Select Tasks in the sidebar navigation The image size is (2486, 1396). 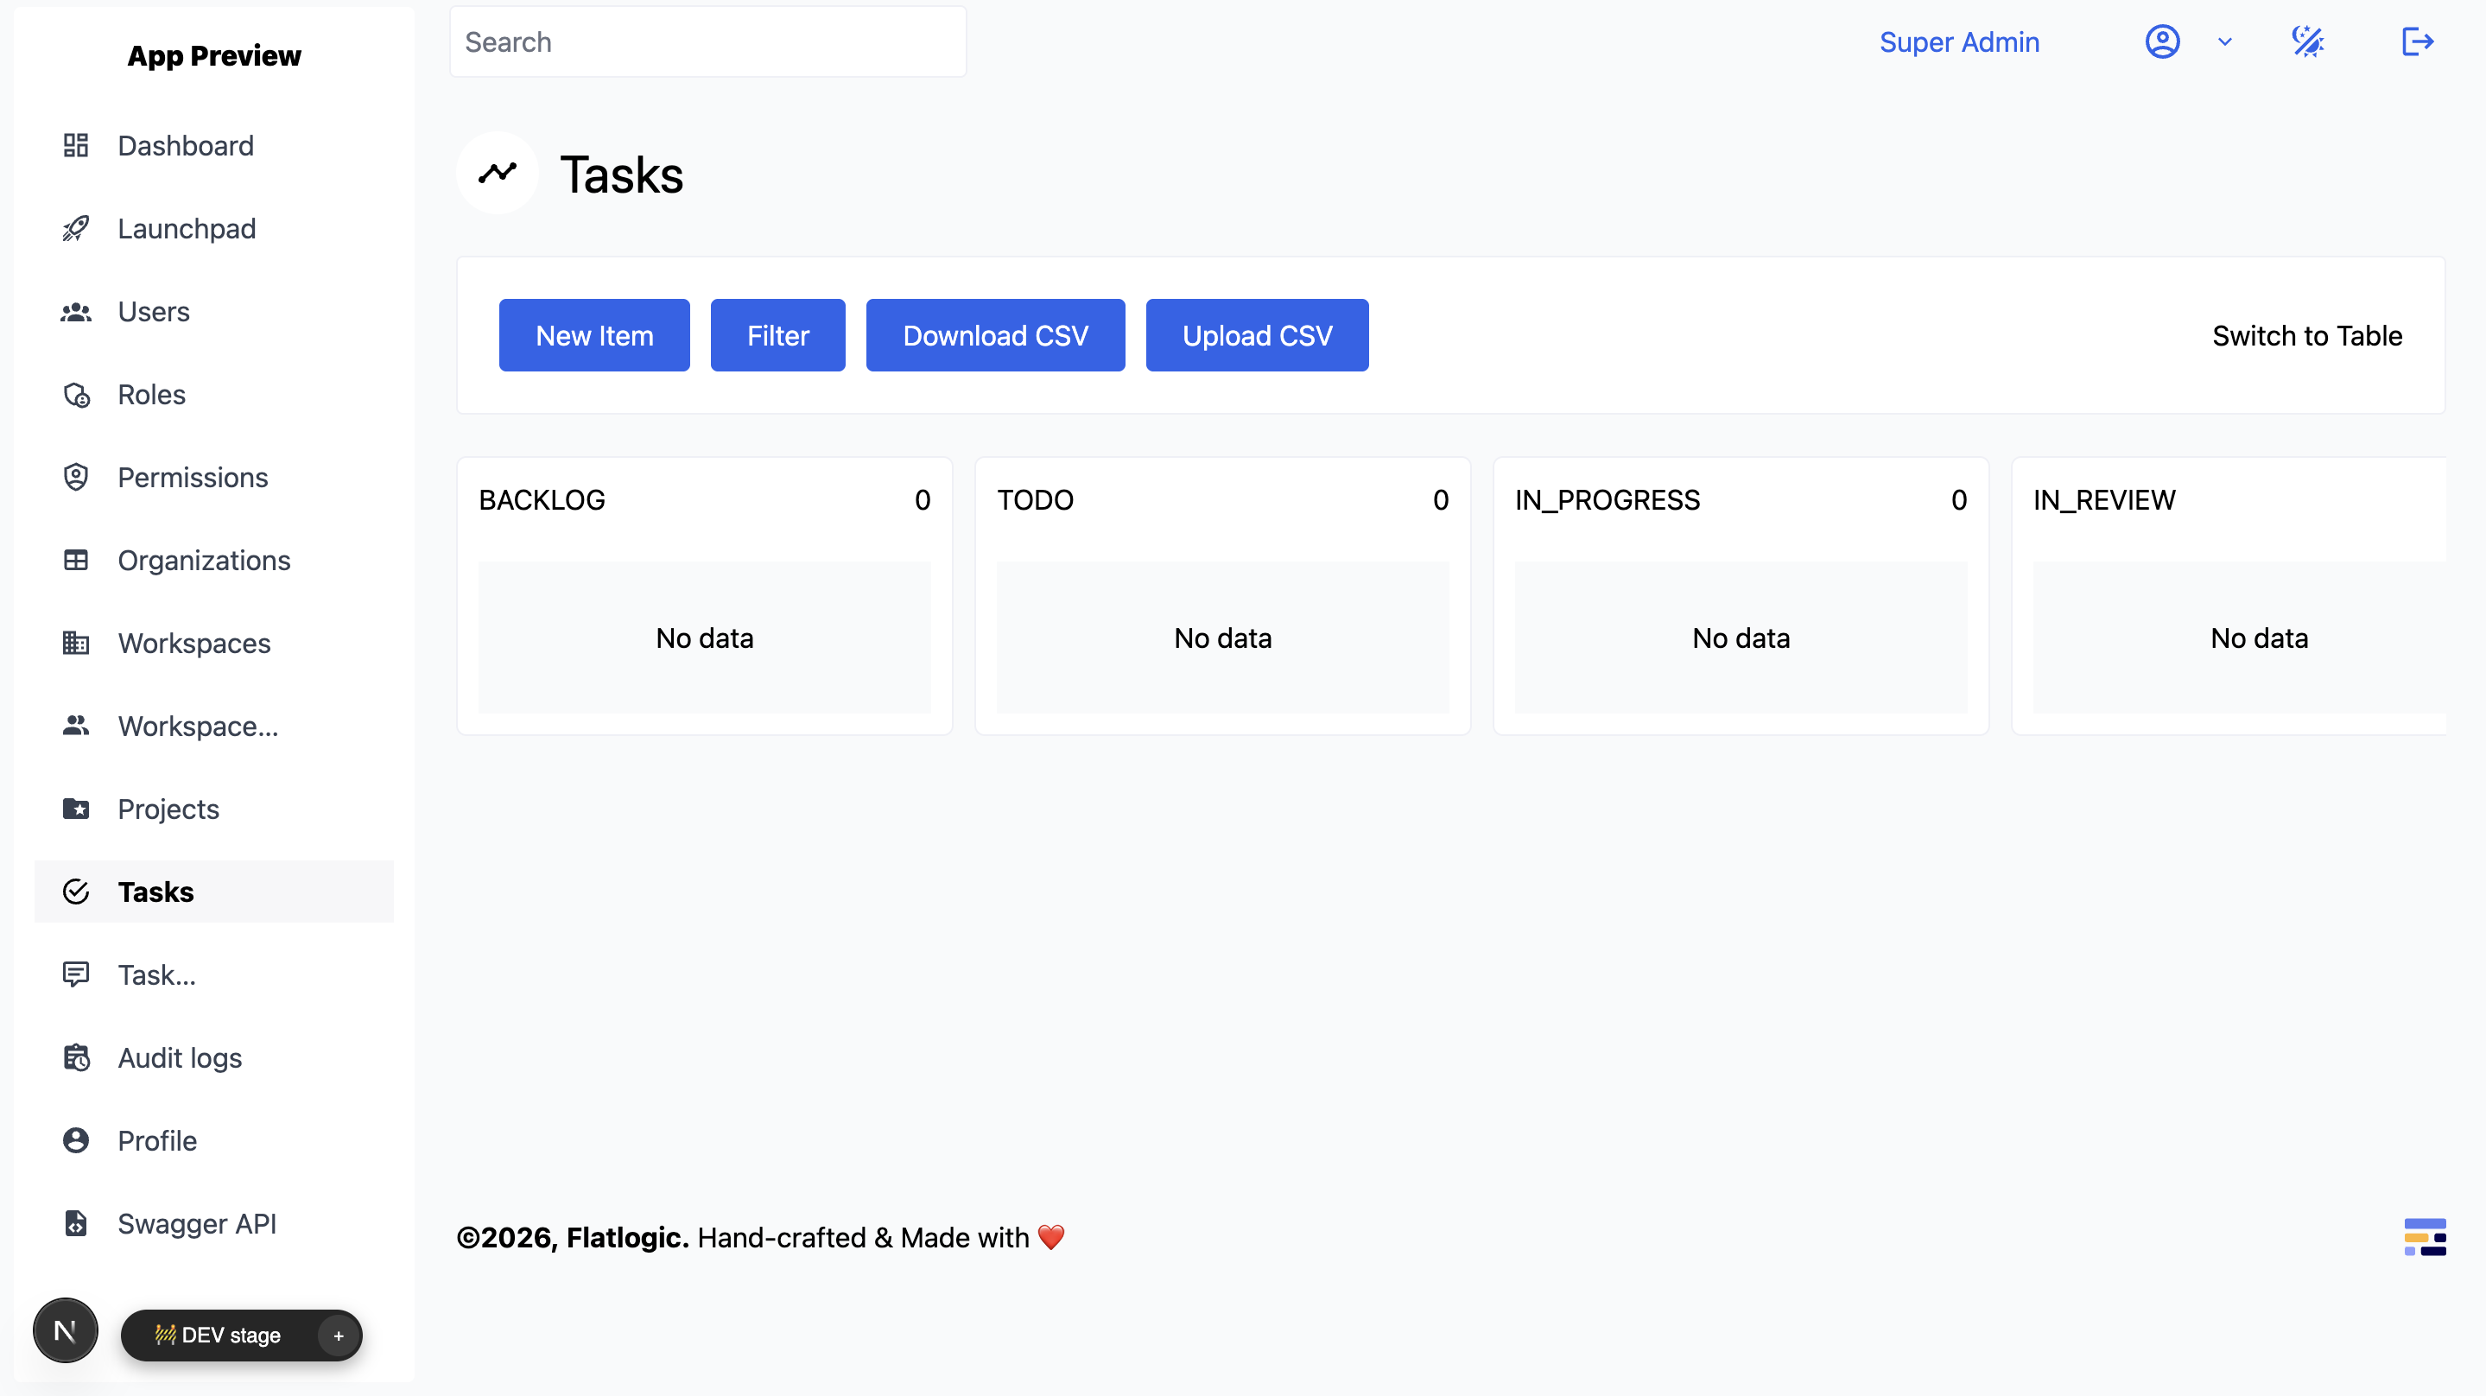155,892
